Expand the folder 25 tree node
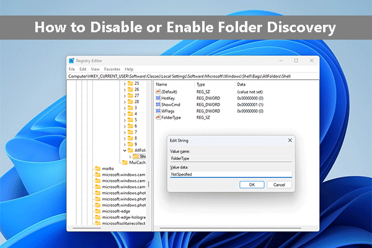The image size is (372, 248). click(125, 84)
